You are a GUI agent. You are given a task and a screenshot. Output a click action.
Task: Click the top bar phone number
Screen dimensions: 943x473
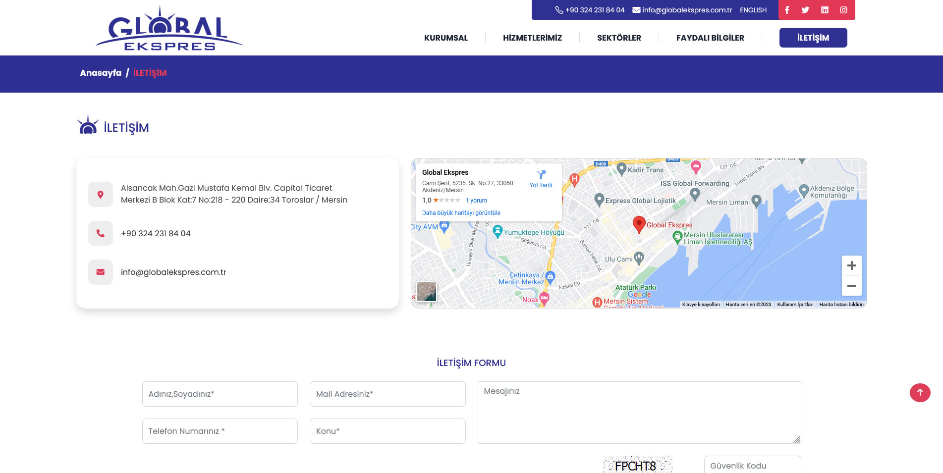[x=595, y=10]
